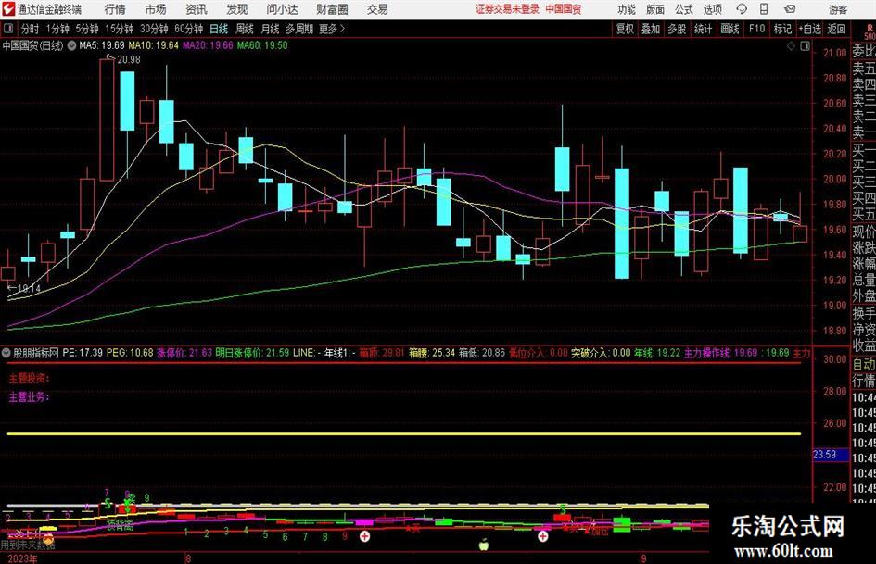Click the 复权 toolbar button
The width and height of the screenshot is (876, 564).
point(625,29)
